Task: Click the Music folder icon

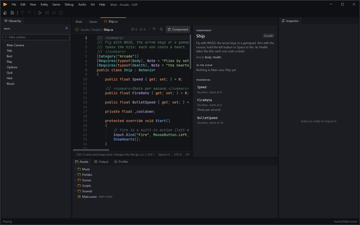Action: pyautogui.click(x=79, y=169)
